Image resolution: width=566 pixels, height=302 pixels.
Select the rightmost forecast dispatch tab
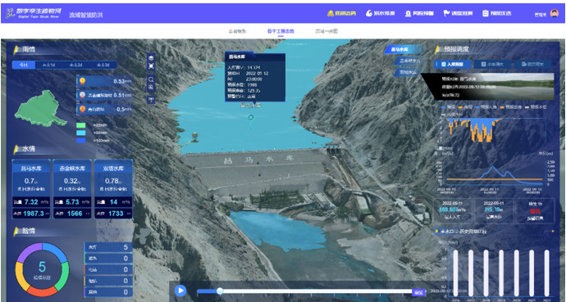(532, 65)
